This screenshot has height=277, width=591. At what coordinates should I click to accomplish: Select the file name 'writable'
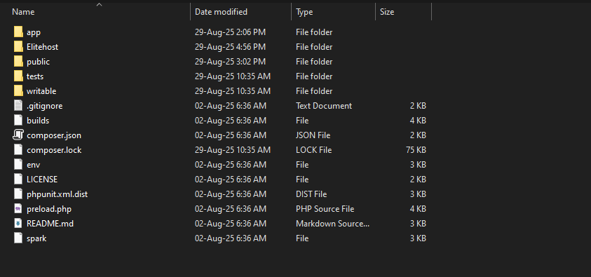pos(41,91)
